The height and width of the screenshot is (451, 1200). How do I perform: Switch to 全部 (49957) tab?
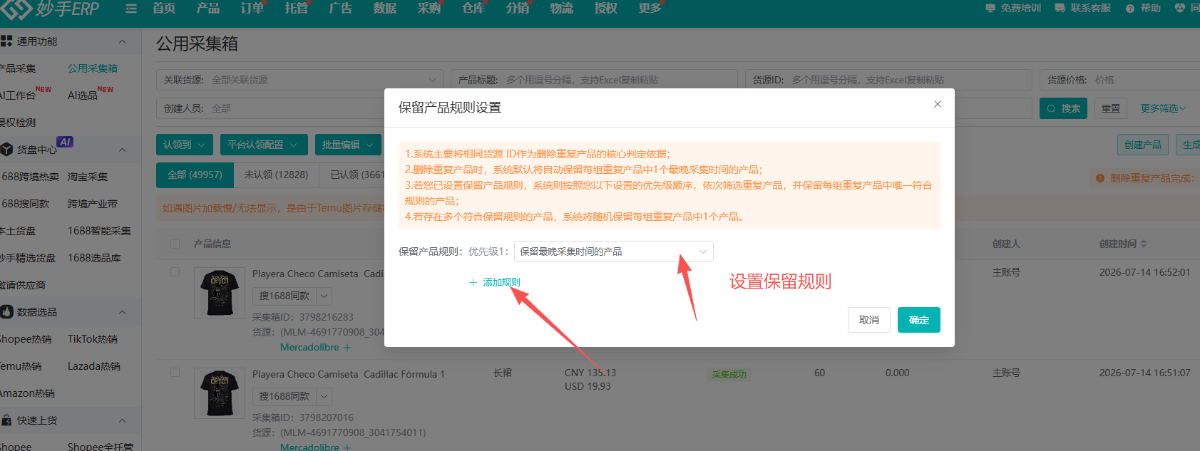[195, 175]
